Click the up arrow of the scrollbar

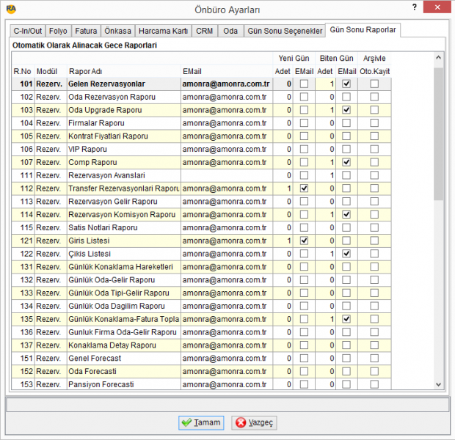[438, 57]
